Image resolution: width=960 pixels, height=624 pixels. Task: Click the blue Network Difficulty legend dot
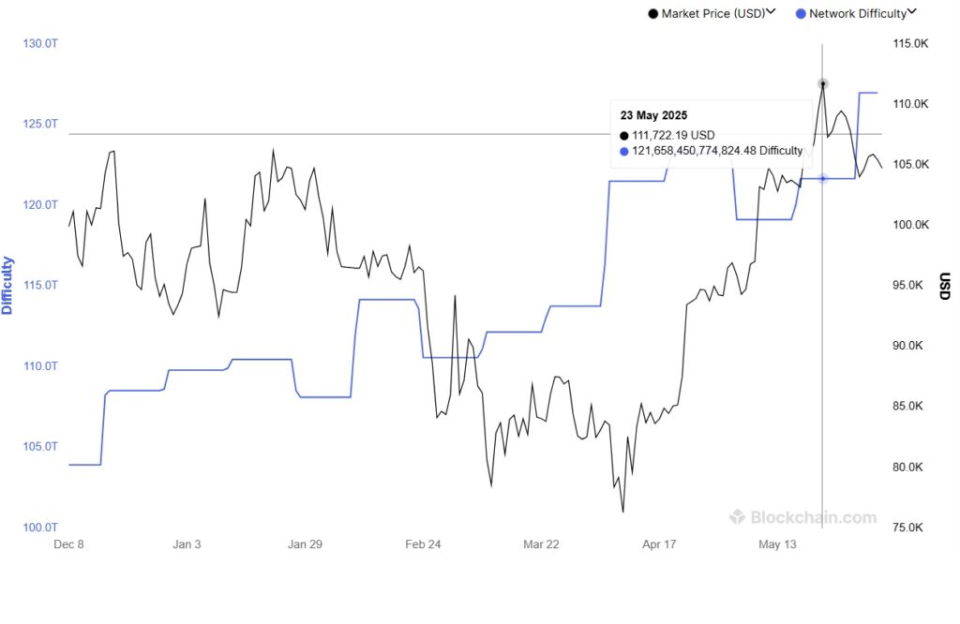(x=800, y=13)
